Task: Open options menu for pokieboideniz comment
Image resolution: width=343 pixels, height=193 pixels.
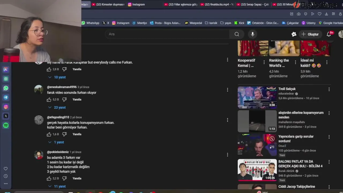Action: [228, 155]
